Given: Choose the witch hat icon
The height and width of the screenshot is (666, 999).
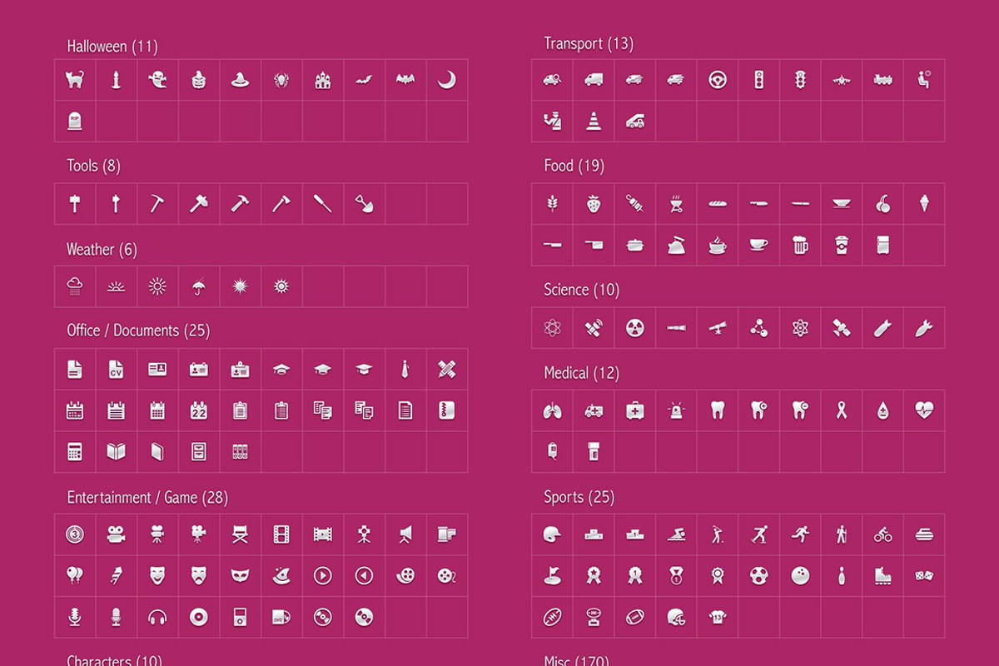Looking at the screenshot, I should pos(240,80).
